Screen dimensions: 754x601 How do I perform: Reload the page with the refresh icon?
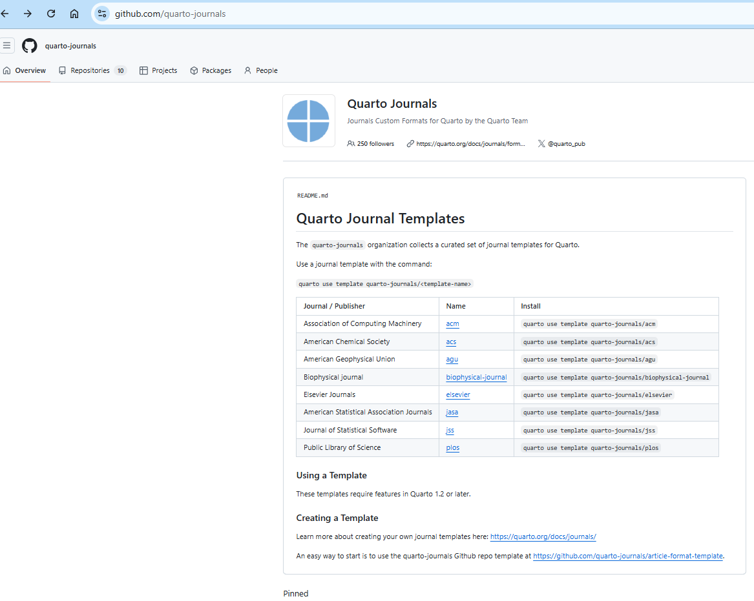51,14
